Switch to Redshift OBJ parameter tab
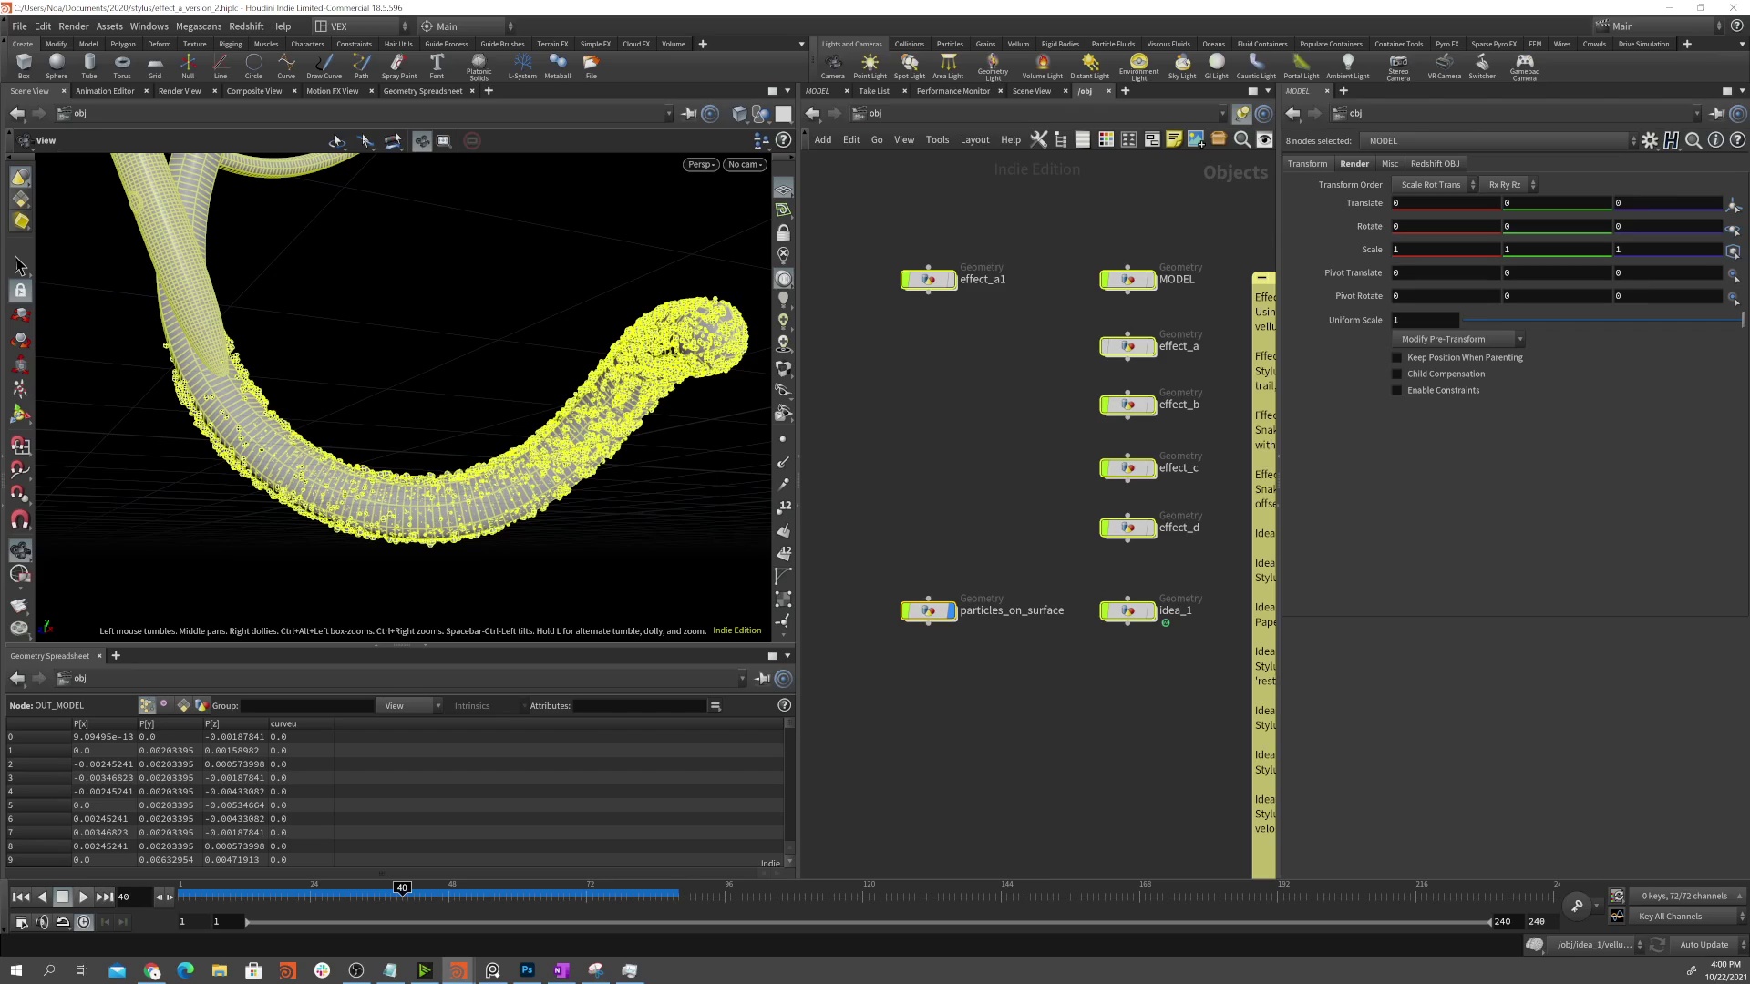1750x984 pixels. (x=1435, y=164)
